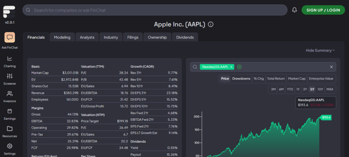Remove NasdaqGS:AAPL ticker chip
The image size is (349, 157).
(x=231, y=67)
